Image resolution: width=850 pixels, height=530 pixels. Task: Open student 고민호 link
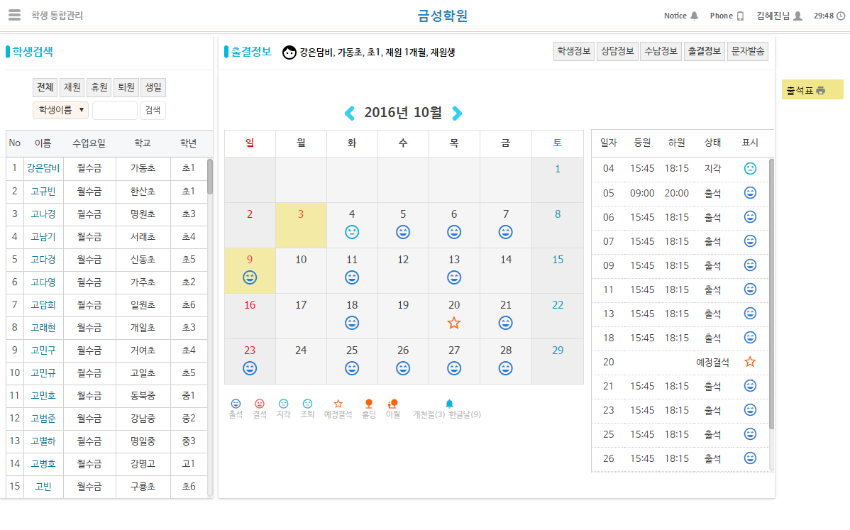(43, 396)
